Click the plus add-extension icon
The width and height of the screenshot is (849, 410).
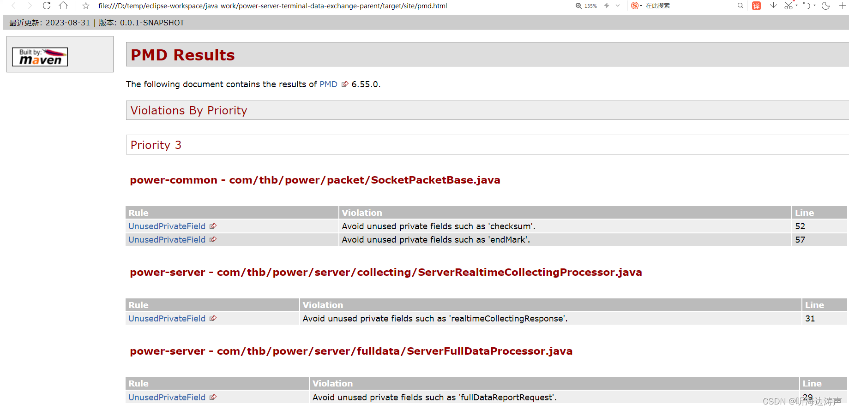tap(843, 6)
